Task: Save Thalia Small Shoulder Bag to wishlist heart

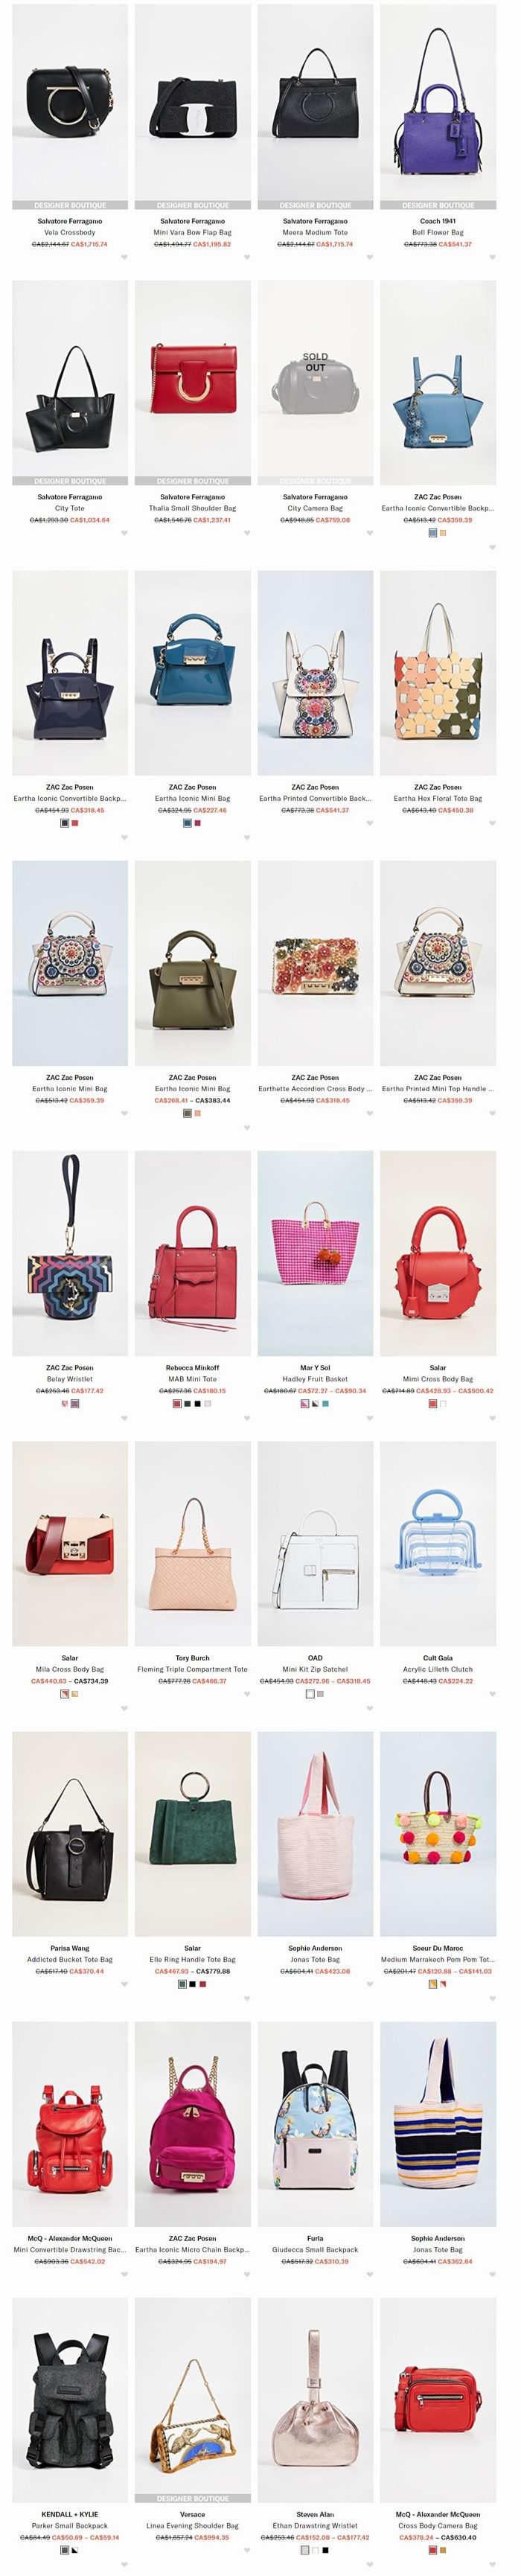Action: click(247, 533)
